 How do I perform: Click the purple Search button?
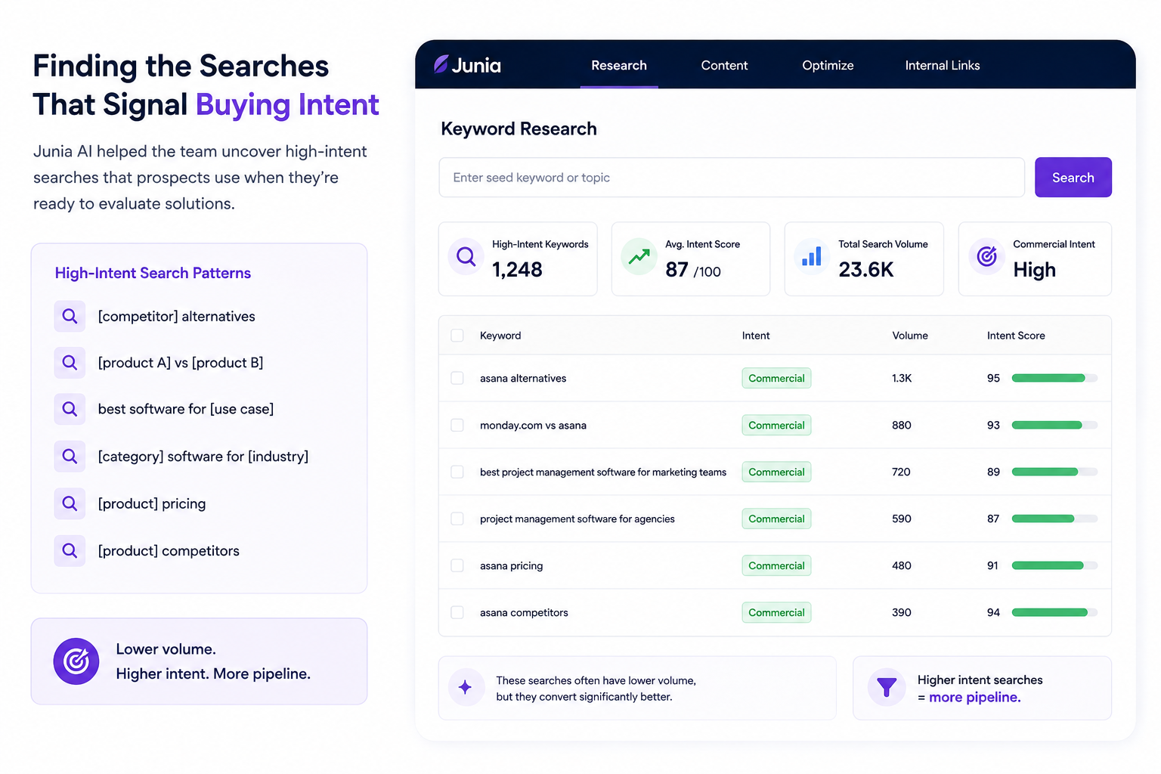1073,178
